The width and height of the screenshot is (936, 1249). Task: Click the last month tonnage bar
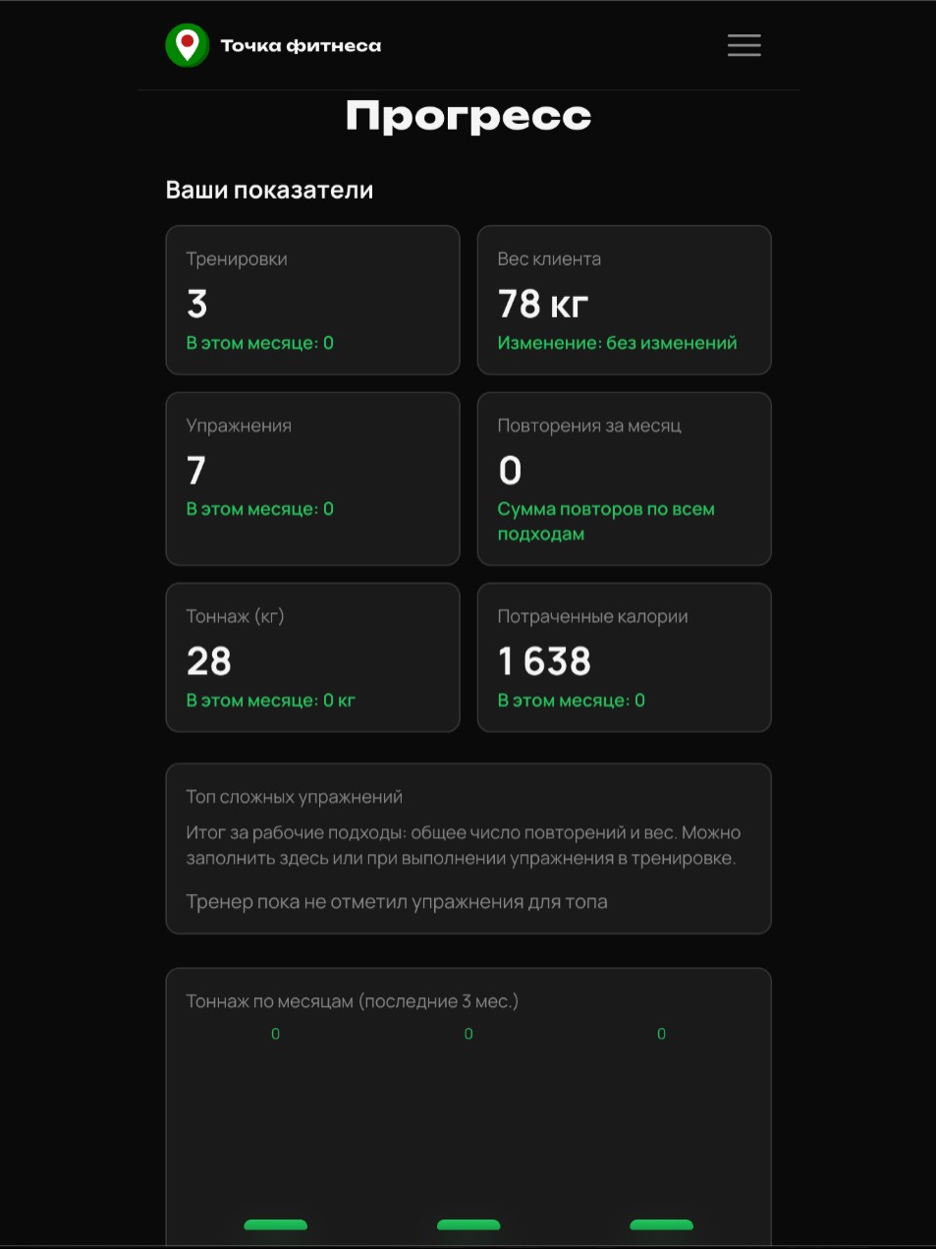point(661,1224)
